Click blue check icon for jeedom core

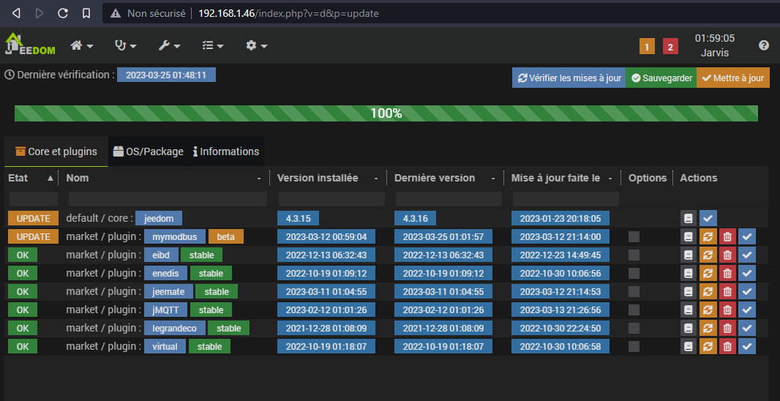(x=708, y=218)
